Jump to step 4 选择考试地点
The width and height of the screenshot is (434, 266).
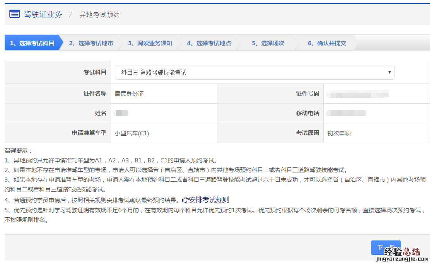209,43
